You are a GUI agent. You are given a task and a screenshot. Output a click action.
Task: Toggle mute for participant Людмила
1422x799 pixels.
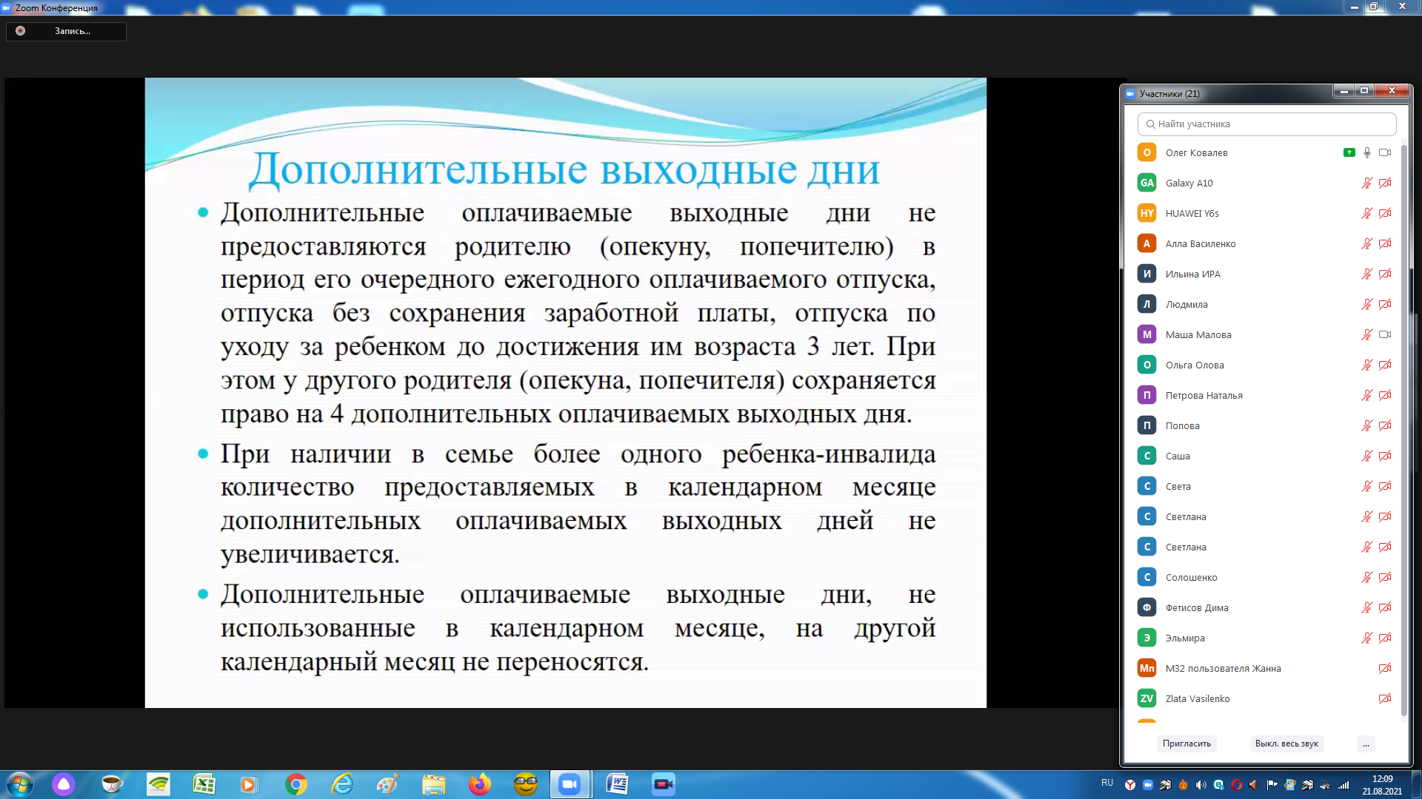pos(1367,304)
